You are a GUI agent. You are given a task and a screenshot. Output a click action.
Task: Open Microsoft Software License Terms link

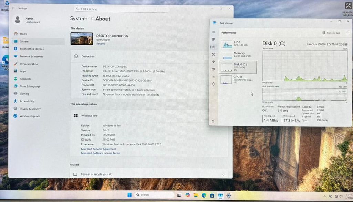pos(100,153)
